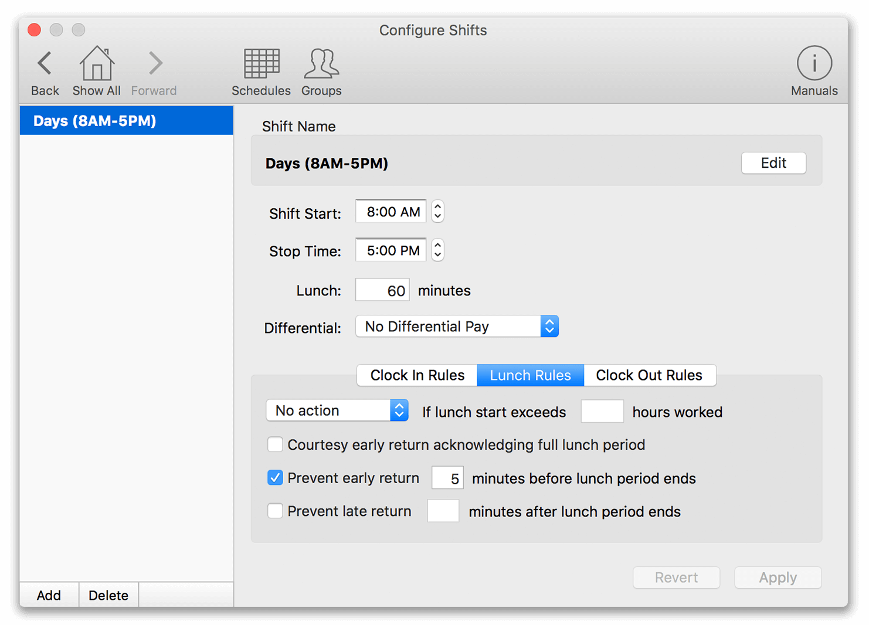Viewport: 869px width, 625px height.
Task: Open the Differential pay dropdown
Action: [457, 327]
